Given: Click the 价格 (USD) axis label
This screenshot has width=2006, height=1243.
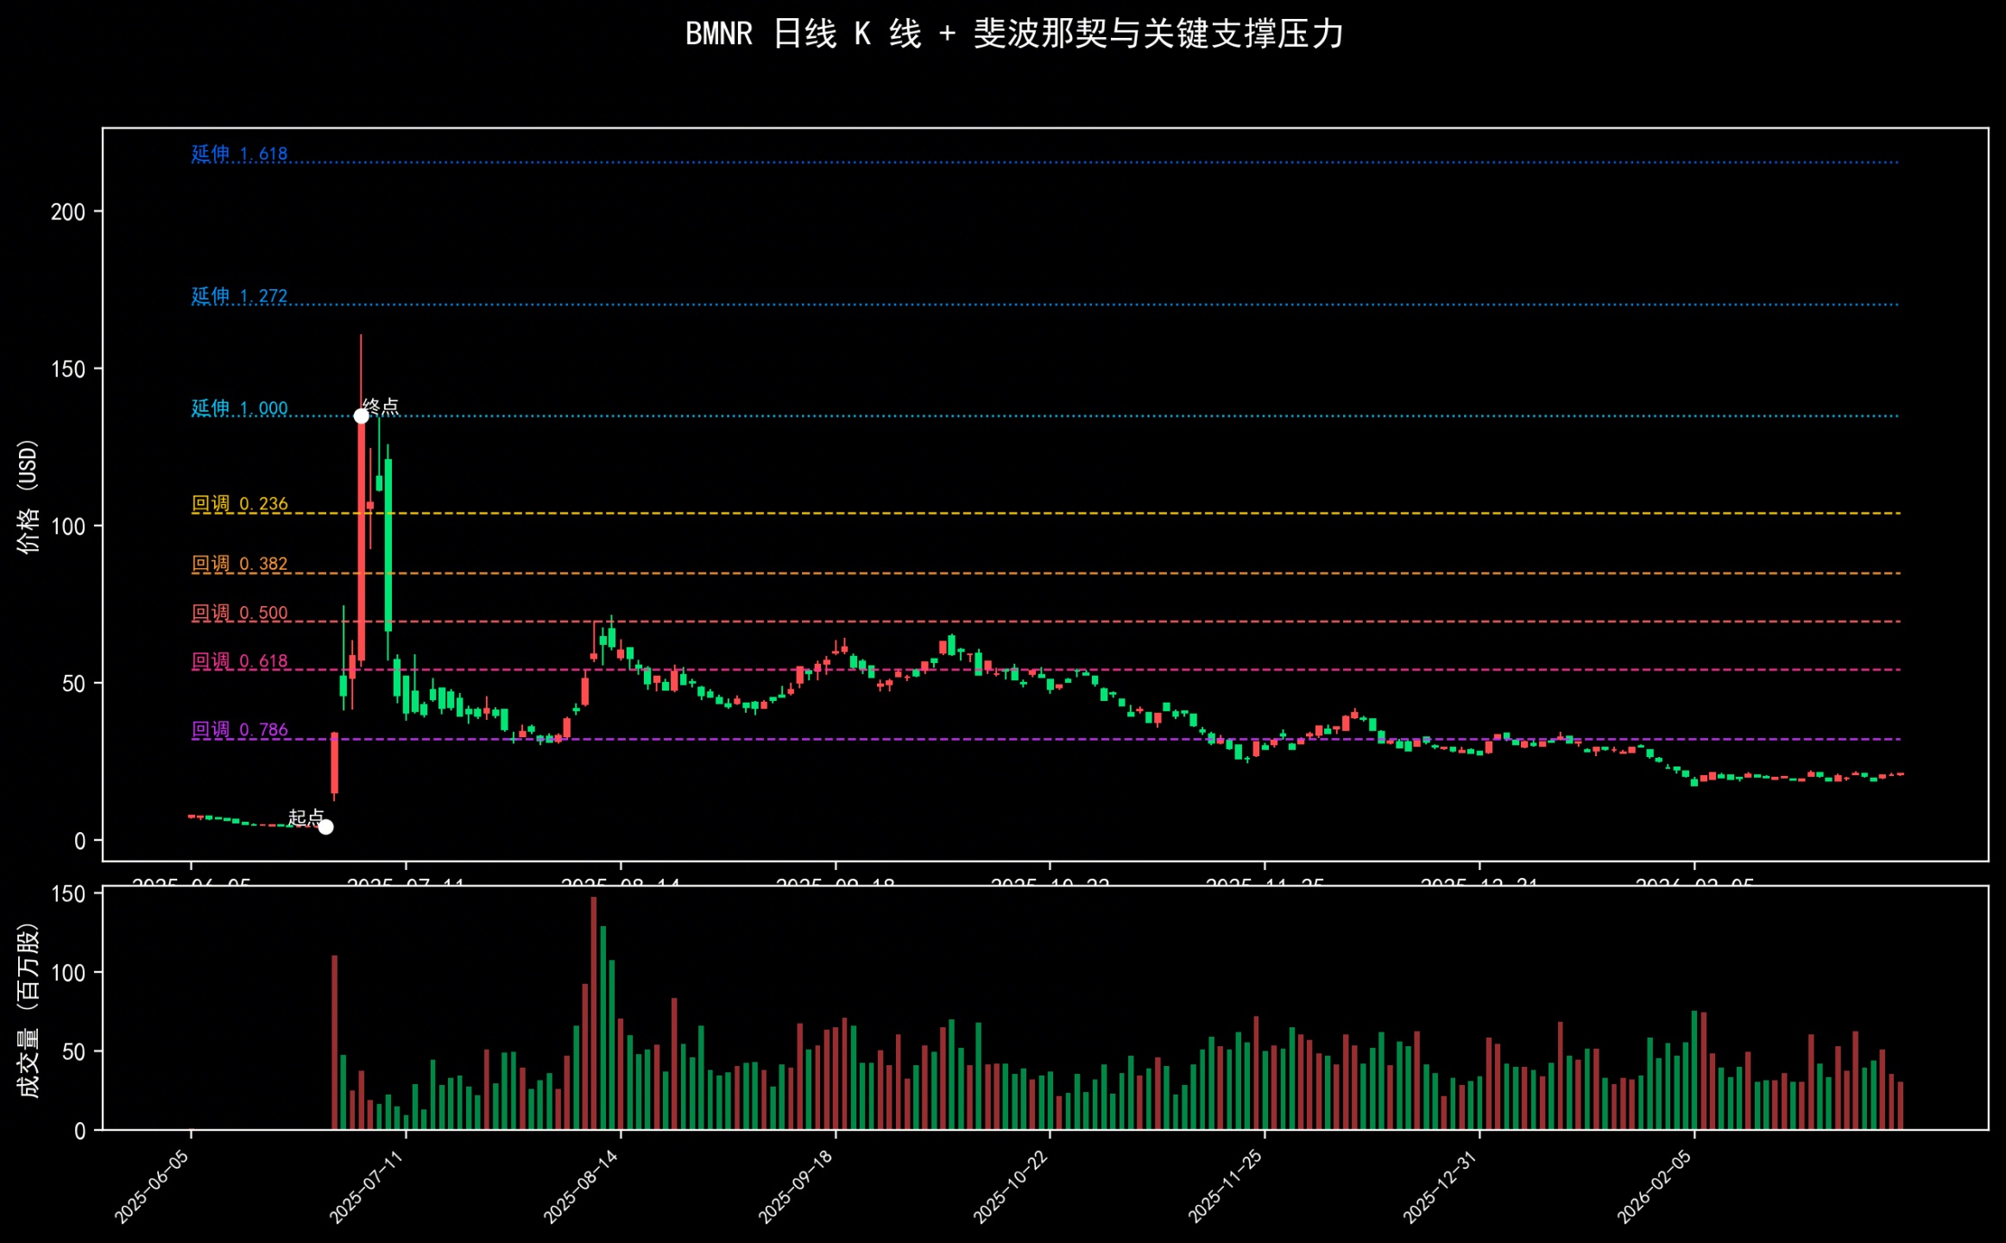Looking at the screenshot, I should [x=28, y=496].
